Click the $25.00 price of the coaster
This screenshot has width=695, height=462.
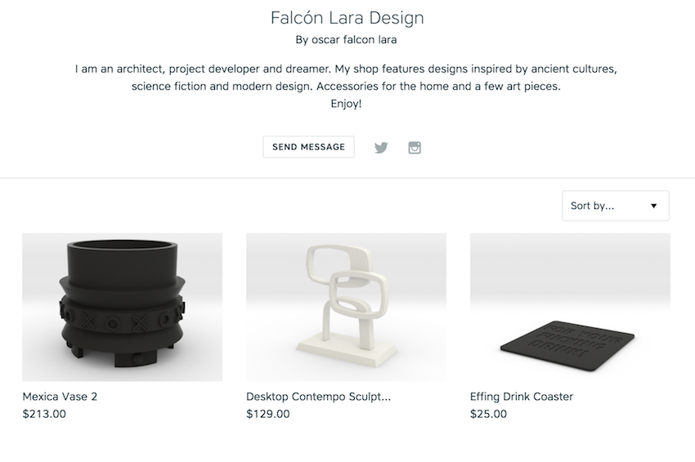coord(488,414)
